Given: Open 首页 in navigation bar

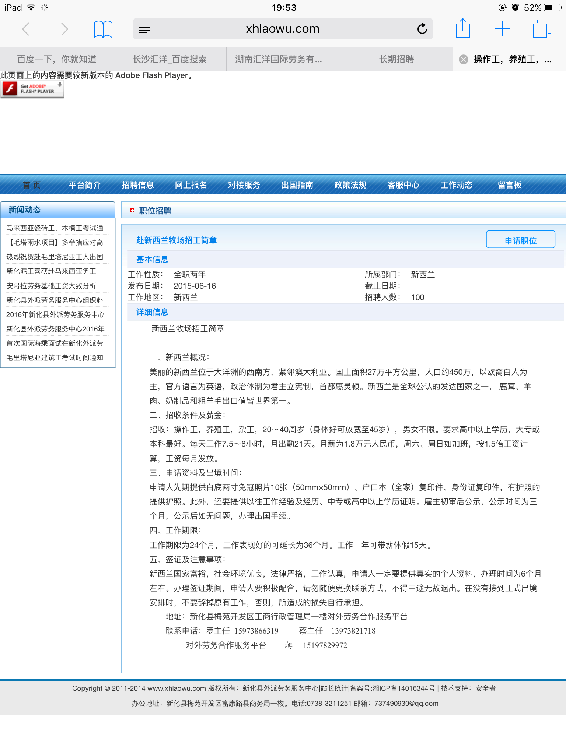Looking at the screenshot, I should [31, 185].
